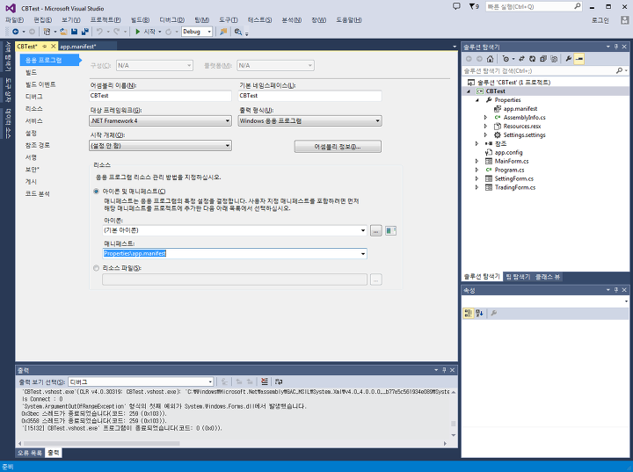Click the collapse all icon in Solution Explorer
The width and height of the screenshot is (633, 472).
pyautogui.click(x=543, y=59)
